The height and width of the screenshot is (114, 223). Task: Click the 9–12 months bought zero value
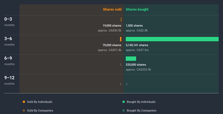[127, 84]
